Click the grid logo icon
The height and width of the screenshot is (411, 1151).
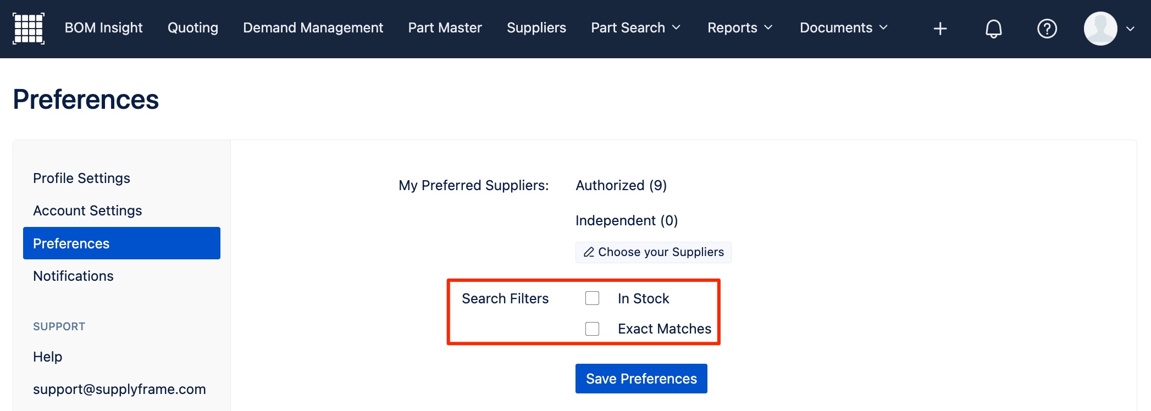click(29, 29)
